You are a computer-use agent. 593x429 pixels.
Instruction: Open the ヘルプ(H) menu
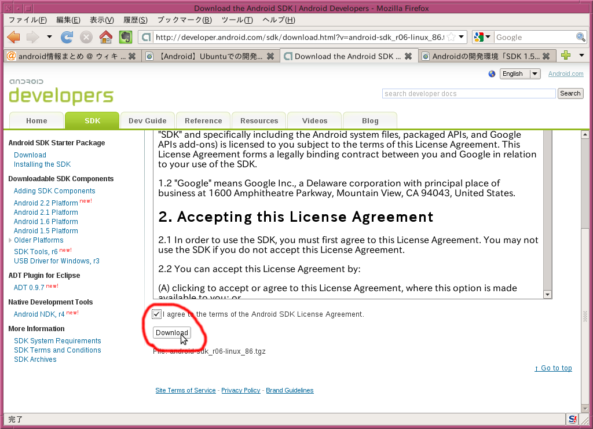pos(279,20)
